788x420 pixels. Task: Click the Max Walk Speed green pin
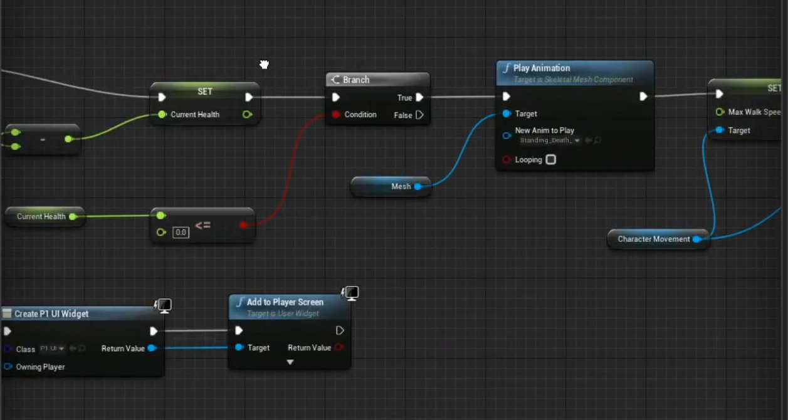(x=720, y=112)
